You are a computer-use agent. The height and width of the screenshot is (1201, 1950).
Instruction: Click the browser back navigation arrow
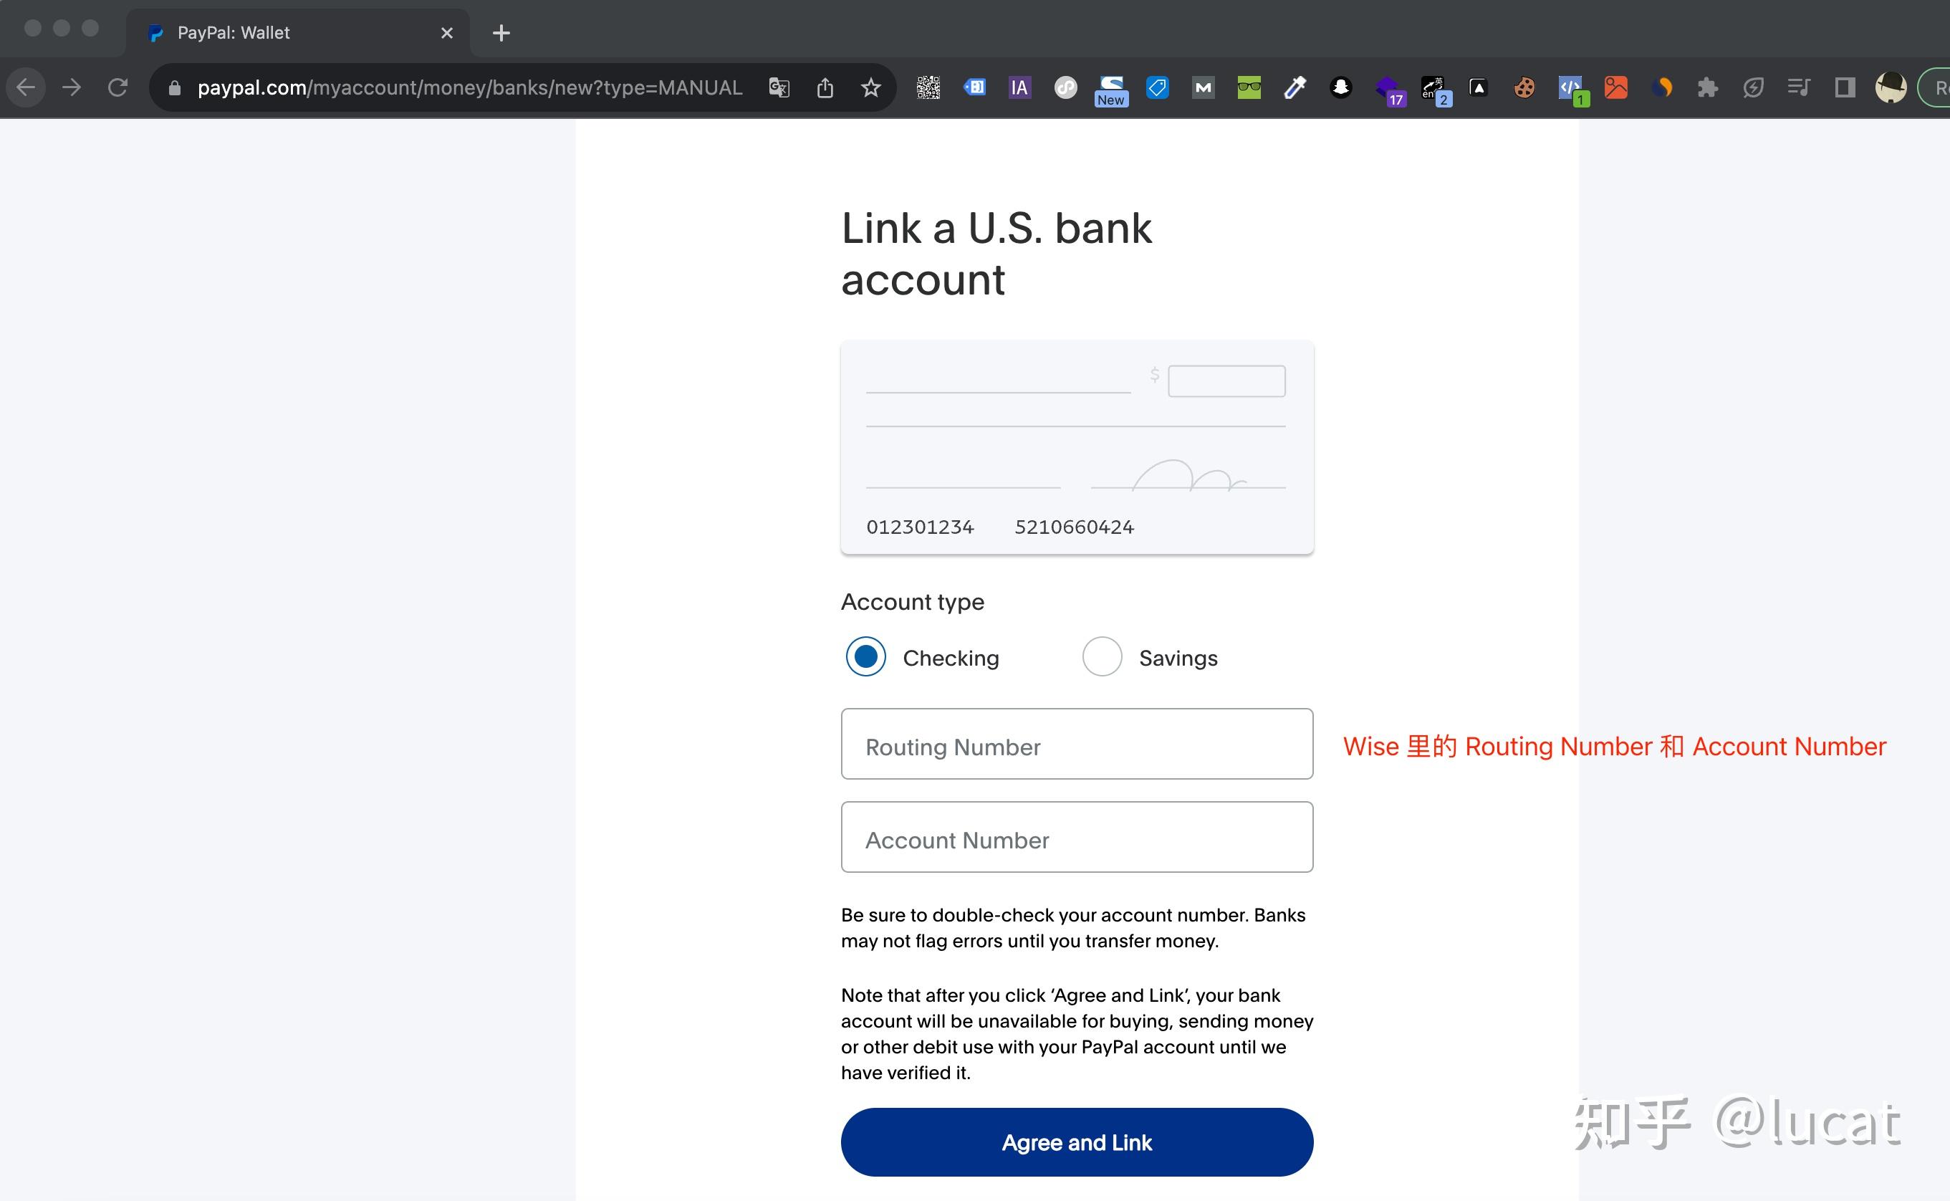tap(29, 87)
